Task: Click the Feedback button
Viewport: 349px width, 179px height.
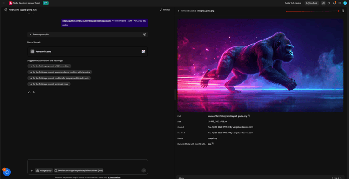Action: 312,3
